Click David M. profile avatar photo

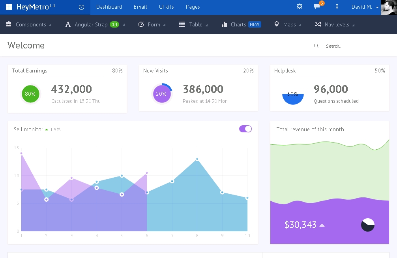(x=389, y=7)
